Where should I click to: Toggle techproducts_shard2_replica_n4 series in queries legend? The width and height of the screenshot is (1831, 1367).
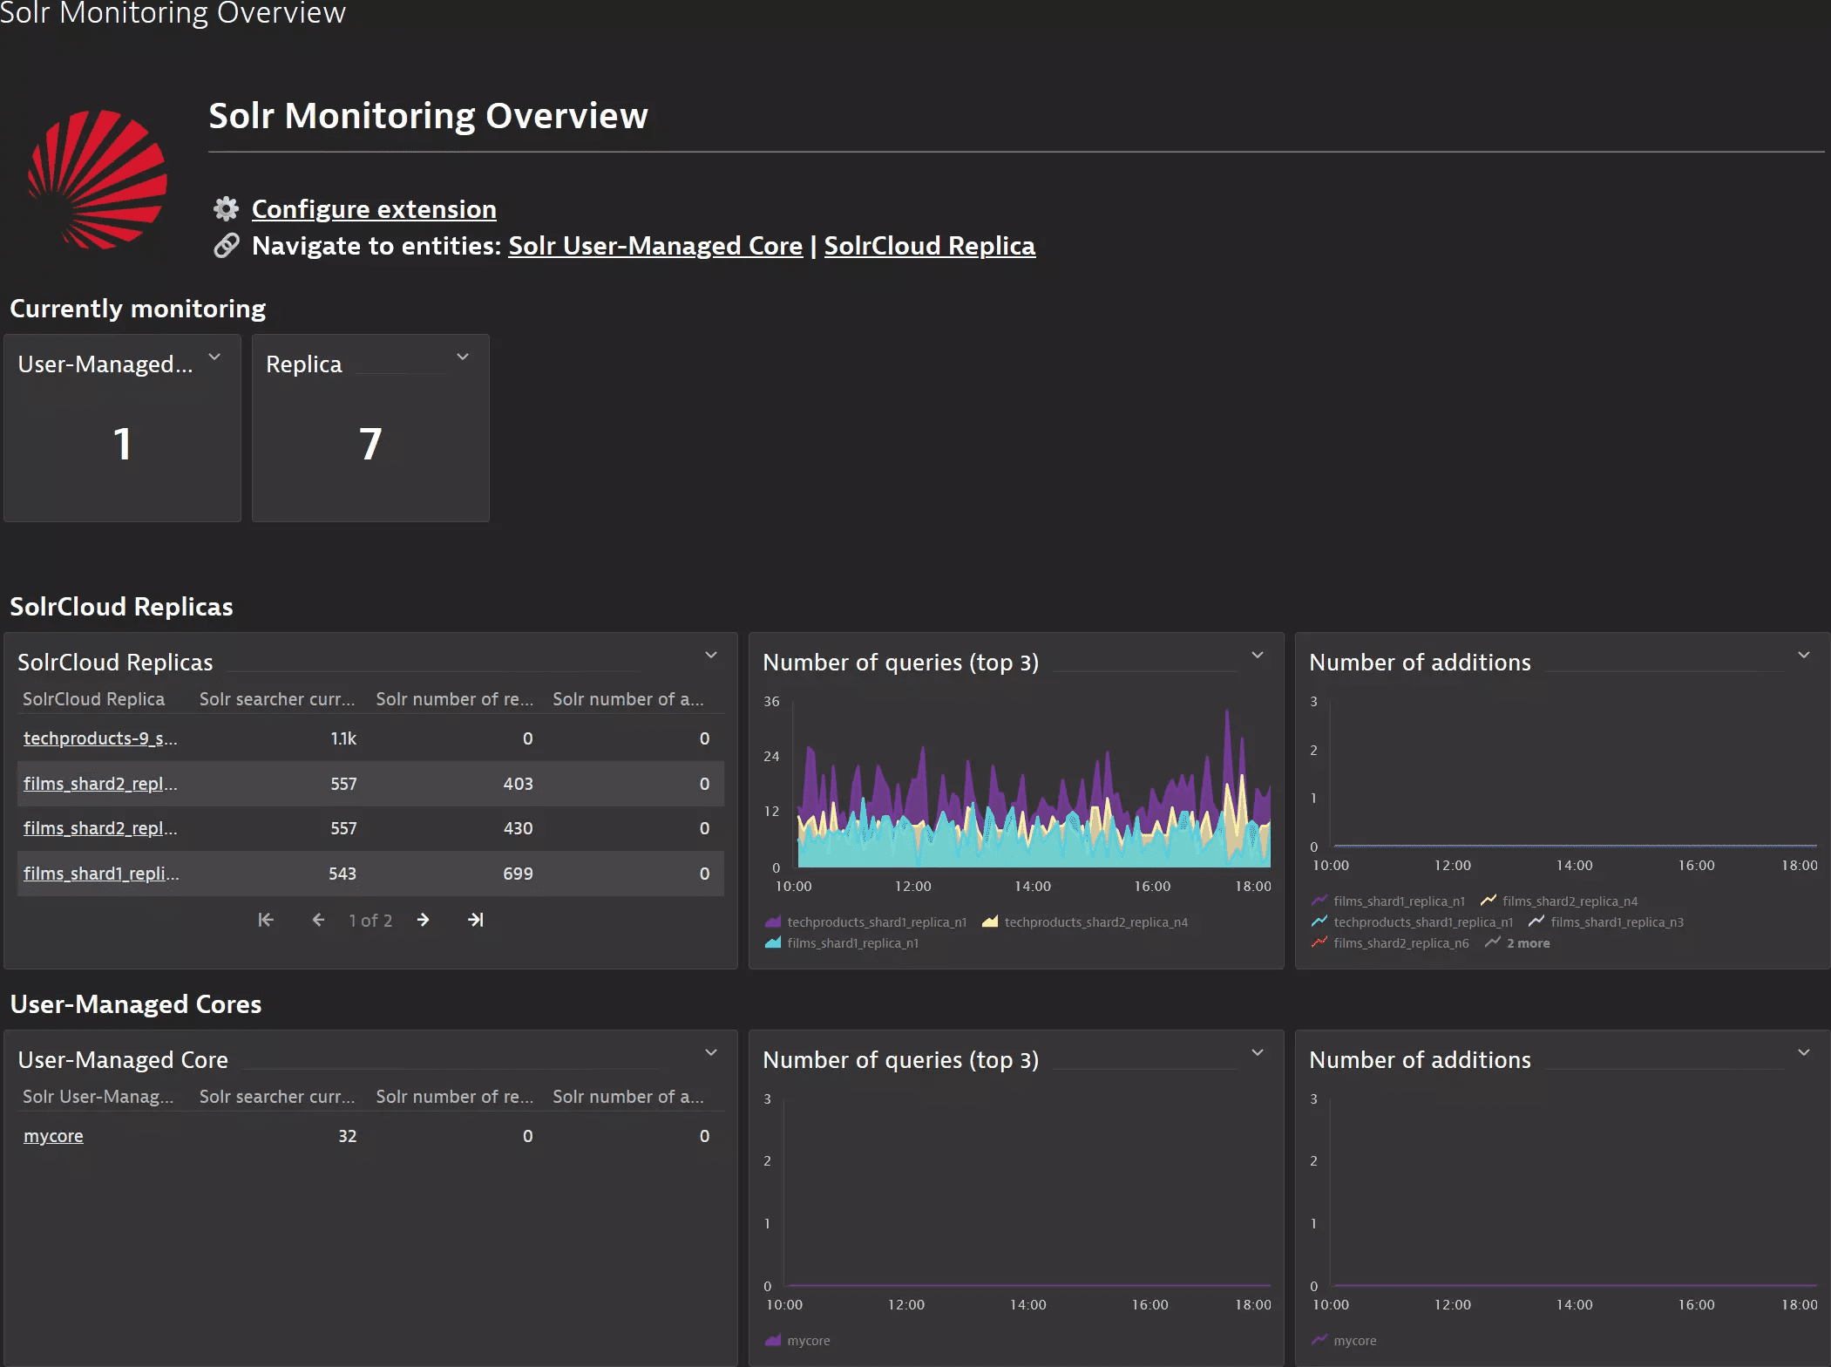(1095, 922)
